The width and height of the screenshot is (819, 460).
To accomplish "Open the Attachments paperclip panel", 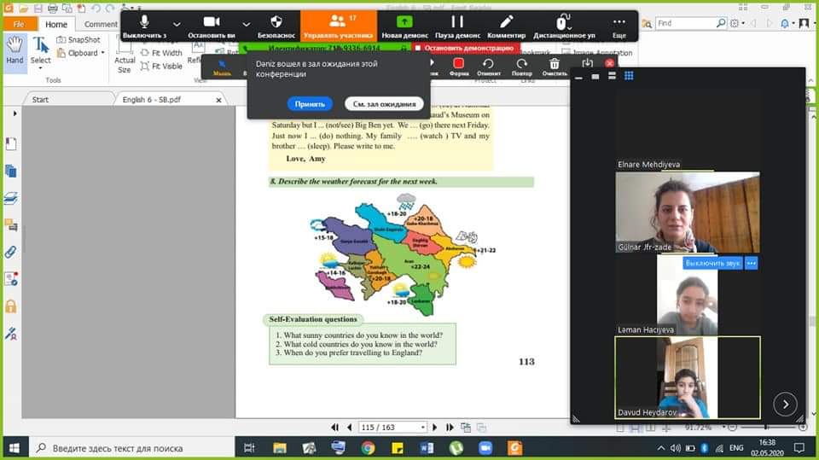I will pyautogui.click(x=11, y=252).
